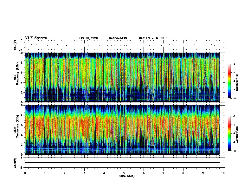This screenshot has width=251, height=194.
Task: Click the ch.1 voltage waveform trace
Action: (122, 45)
